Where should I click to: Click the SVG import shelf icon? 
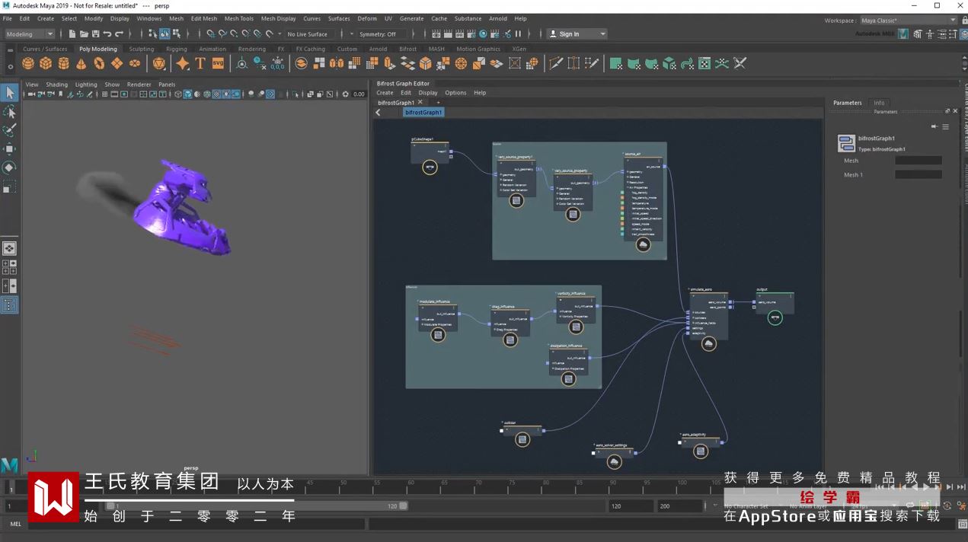coord(218,64)
